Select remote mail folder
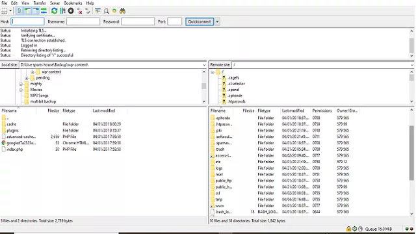The image size is (416, 234). (219, 174)
